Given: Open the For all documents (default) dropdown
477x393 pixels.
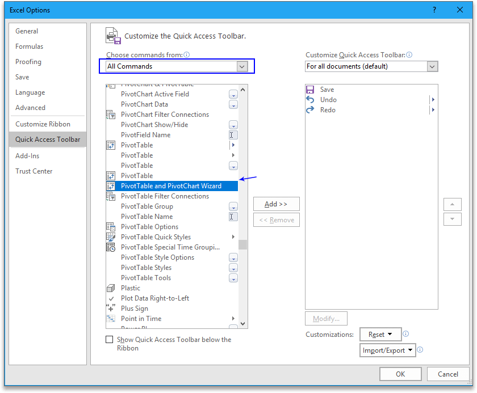Looking at the screenshot, I should tap(432, 66).
